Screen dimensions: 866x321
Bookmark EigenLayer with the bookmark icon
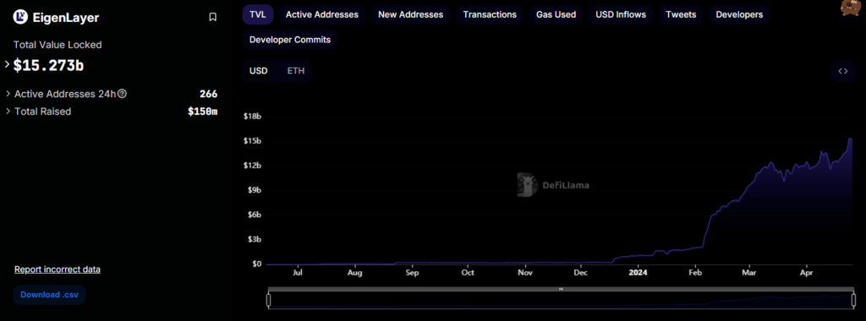click(x=212, y=18)
